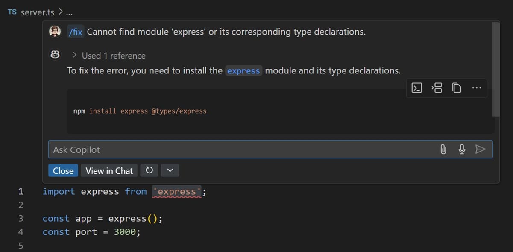This screenshot has height=252, width=513.
Task: Click the user avatar picture
Action: (x=55, y=31)
